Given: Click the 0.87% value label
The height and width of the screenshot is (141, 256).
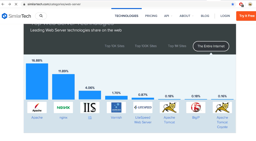Looking at the screenshot, I should (x=143, y=95).
